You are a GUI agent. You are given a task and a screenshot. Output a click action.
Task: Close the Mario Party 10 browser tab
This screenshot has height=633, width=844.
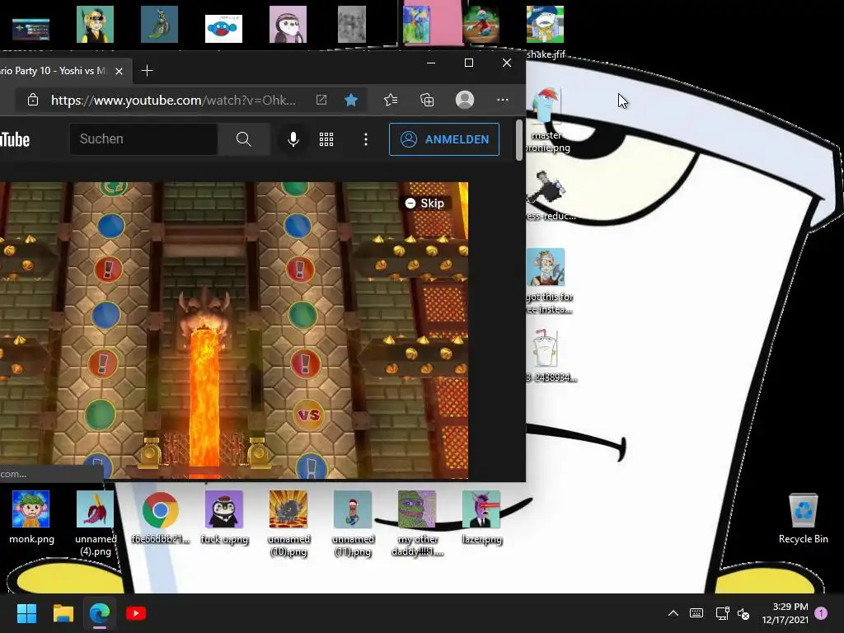point(119,71)
